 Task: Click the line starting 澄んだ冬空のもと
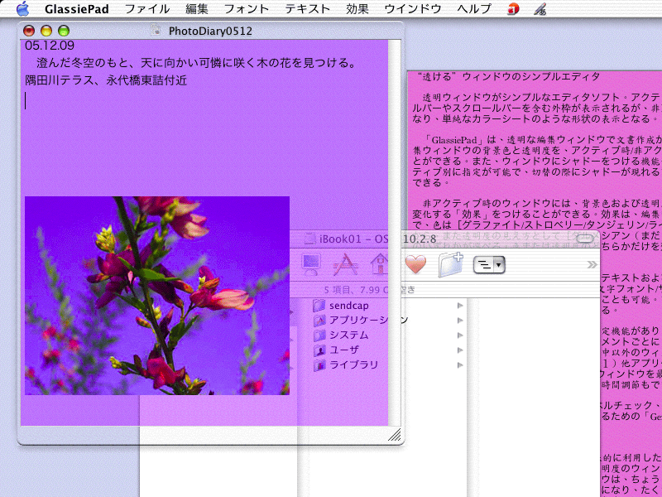click(197, 63)
